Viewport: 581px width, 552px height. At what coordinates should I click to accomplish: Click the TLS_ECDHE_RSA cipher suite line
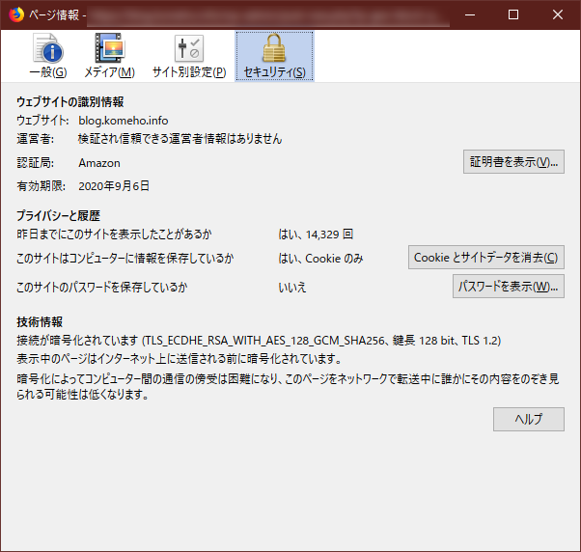259,340
